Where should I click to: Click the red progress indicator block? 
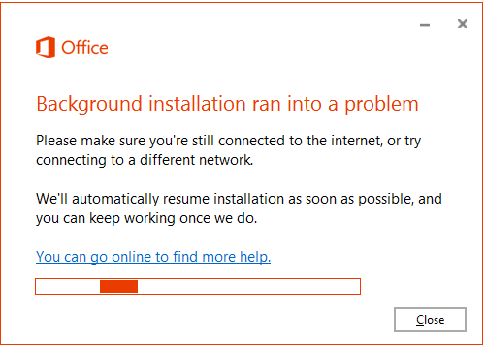pyautogui.click(x=118, y=286)
